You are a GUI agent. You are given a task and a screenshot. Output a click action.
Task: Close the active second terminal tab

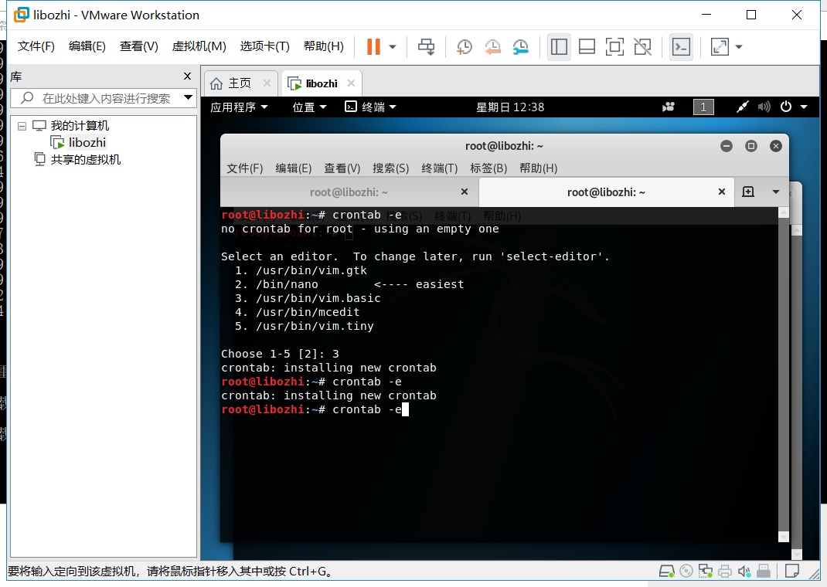click(722, 192)
